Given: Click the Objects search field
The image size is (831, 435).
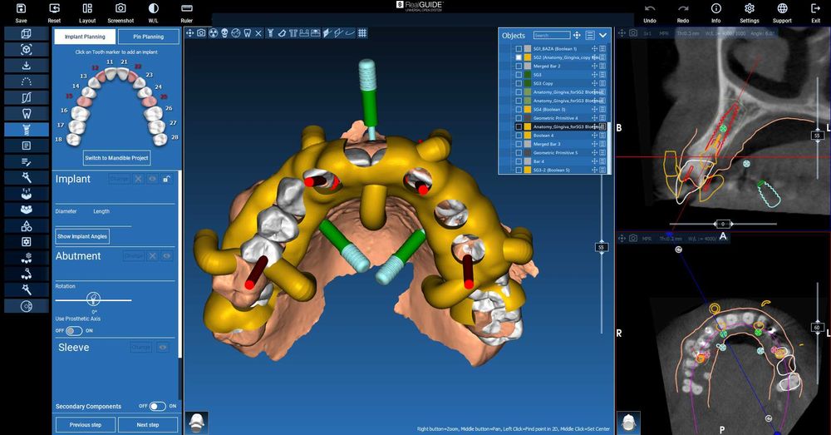Looking at the screenshot, I should [x=551, y=36].
